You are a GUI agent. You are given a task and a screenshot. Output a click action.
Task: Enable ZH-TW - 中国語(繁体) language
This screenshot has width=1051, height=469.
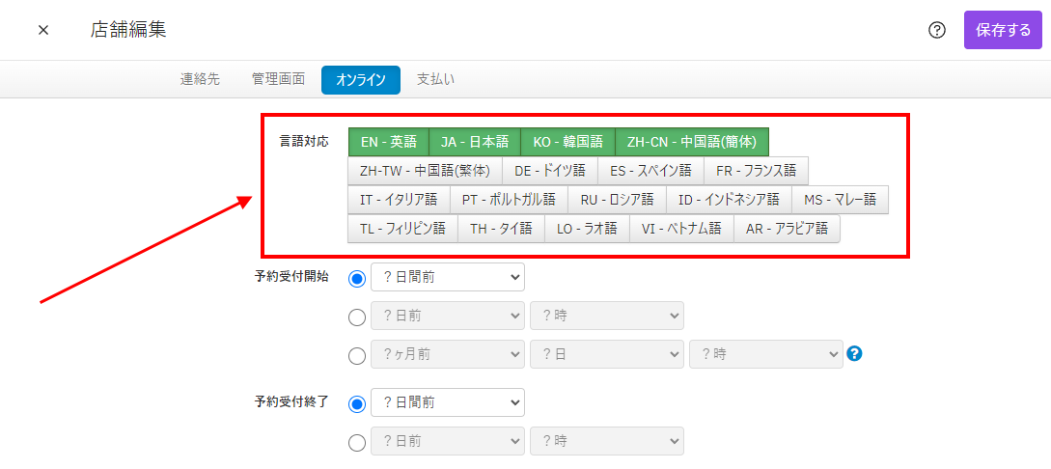coord(425,171)
